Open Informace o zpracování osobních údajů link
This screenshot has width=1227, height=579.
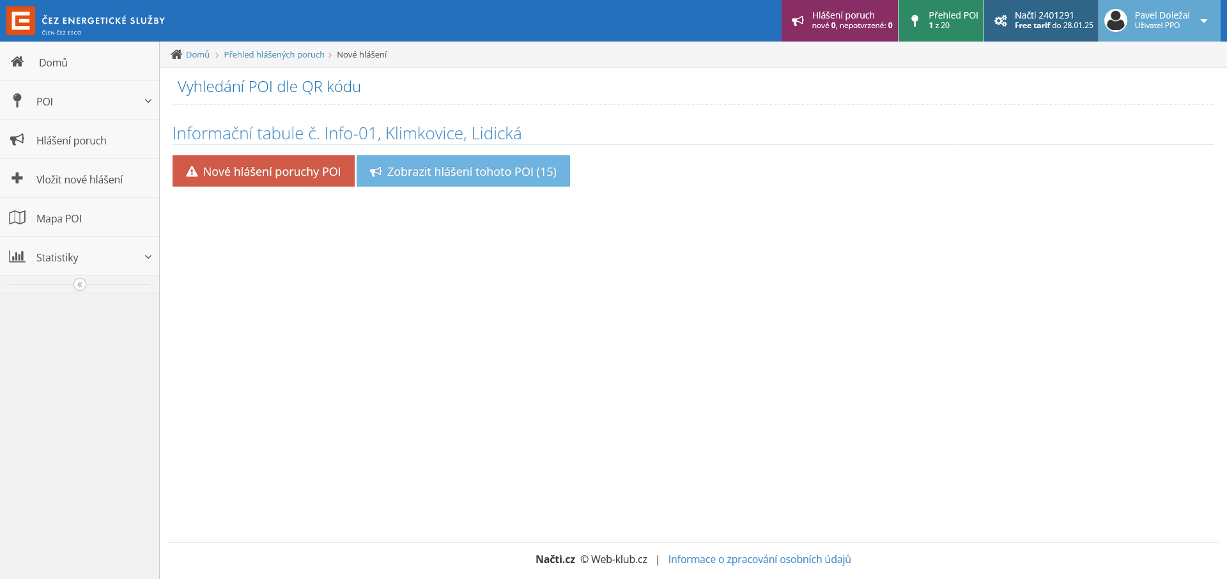click(759, 559)
